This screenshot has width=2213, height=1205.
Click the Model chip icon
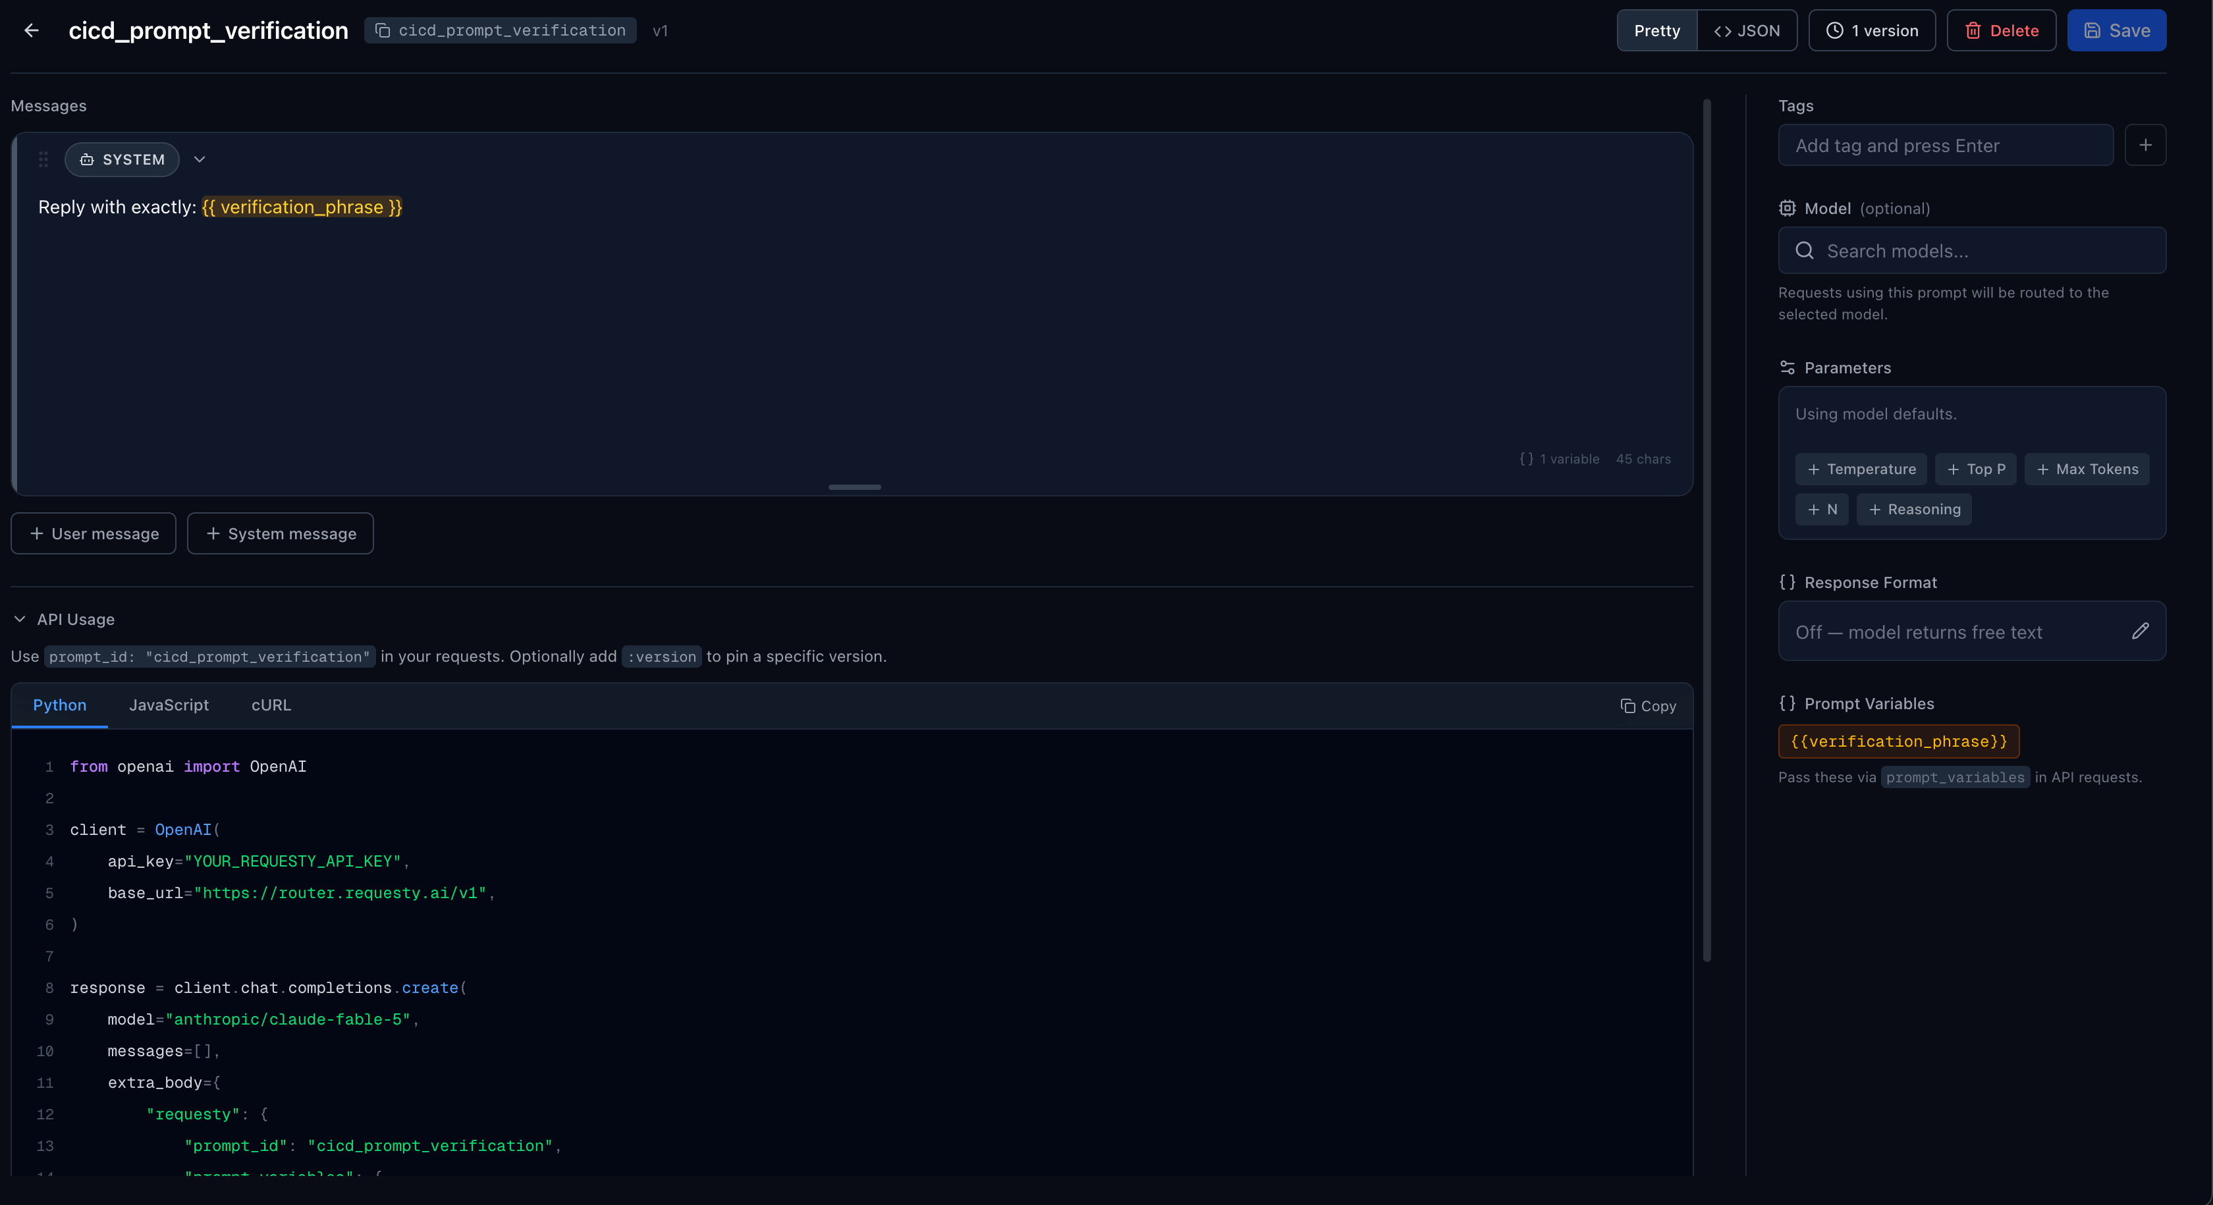[1787, 209]
